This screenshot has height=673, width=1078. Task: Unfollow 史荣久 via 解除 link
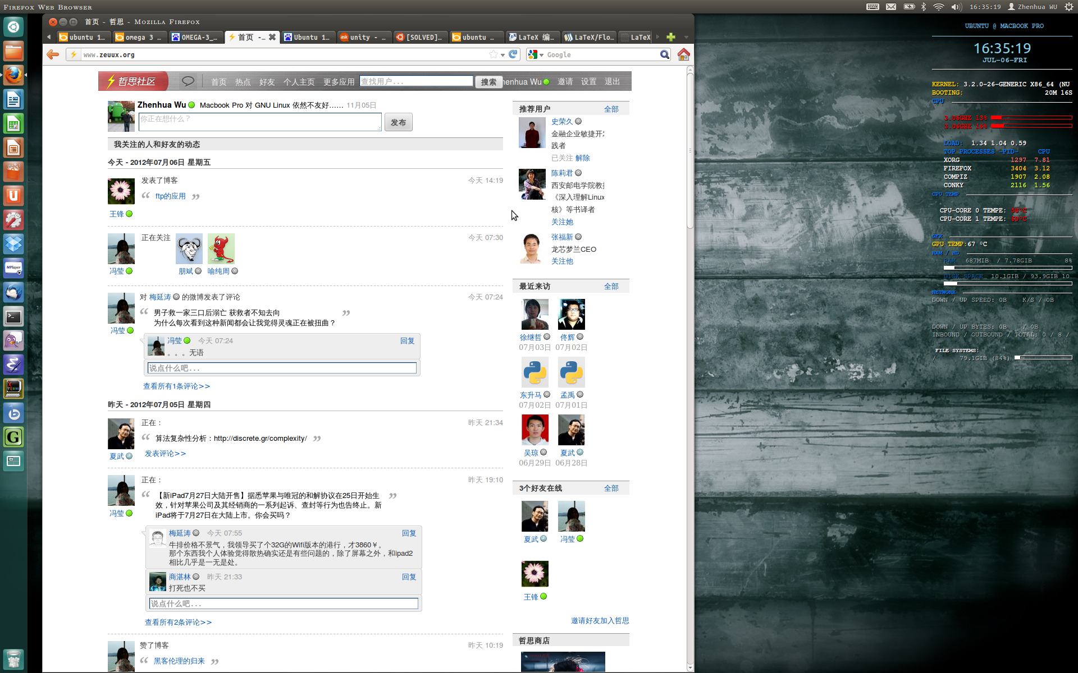[582, 158]
